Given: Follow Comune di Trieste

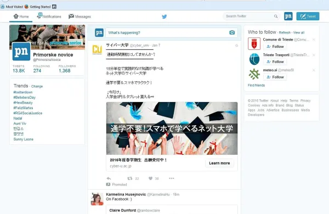Looking at the screenshot, I should click(x=275, y=47).
